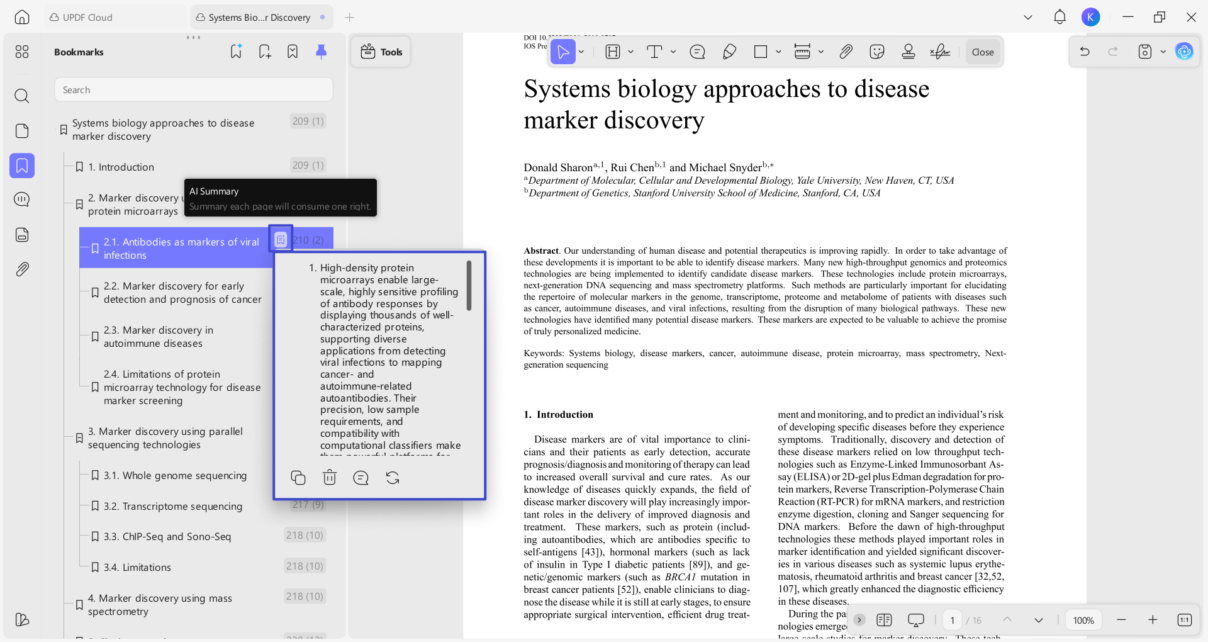1208x642 pixels.
Task: Click the add bookmark icon
Action: coord(265,52)
